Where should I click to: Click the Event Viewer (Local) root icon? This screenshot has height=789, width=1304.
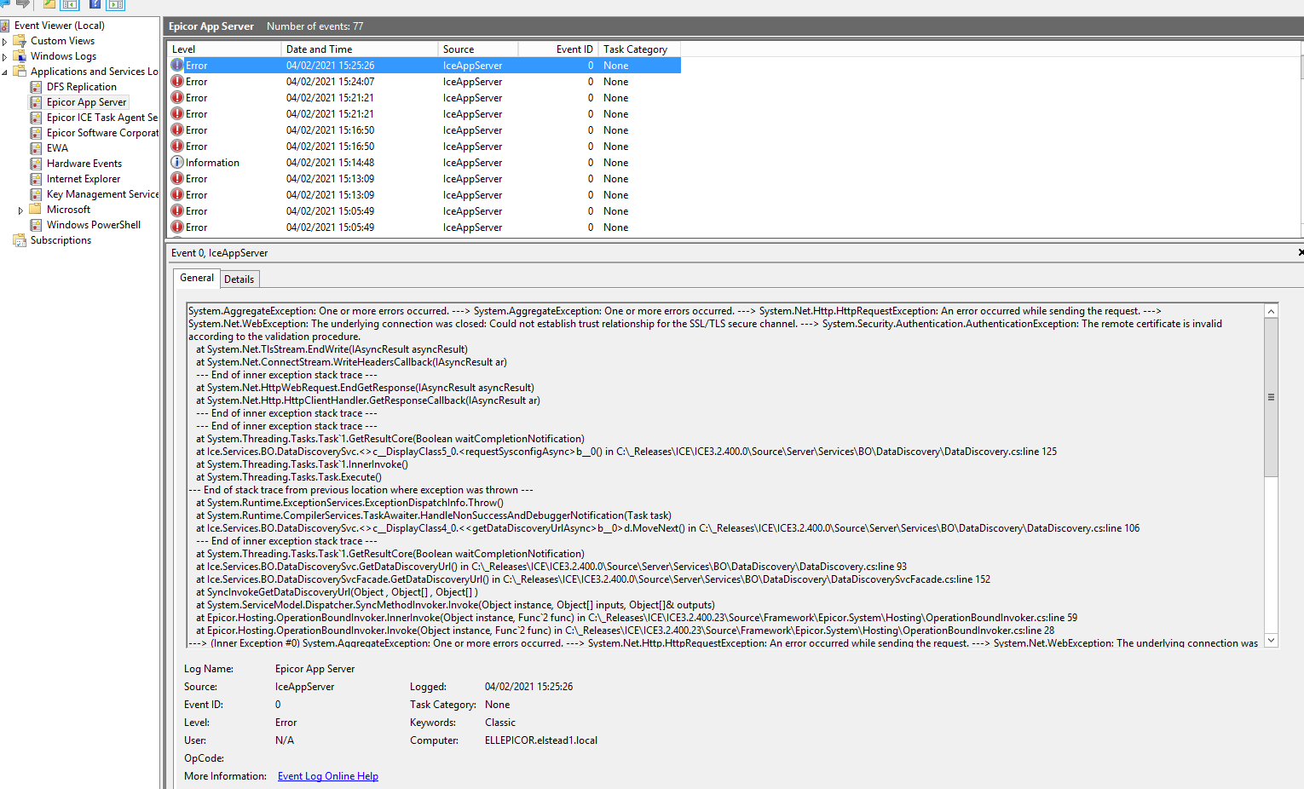5,26
